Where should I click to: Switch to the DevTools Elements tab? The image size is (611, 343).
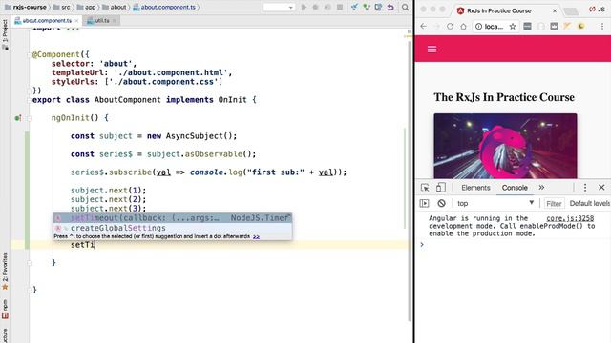click(475, 188)
